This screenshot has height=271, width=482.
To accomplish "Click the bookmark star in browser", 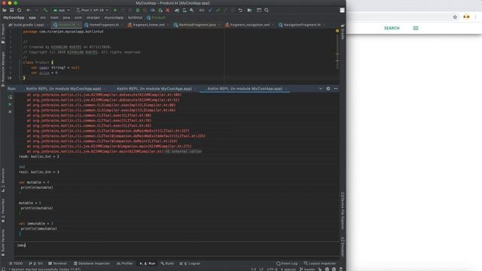I will [x=455, y=17].
